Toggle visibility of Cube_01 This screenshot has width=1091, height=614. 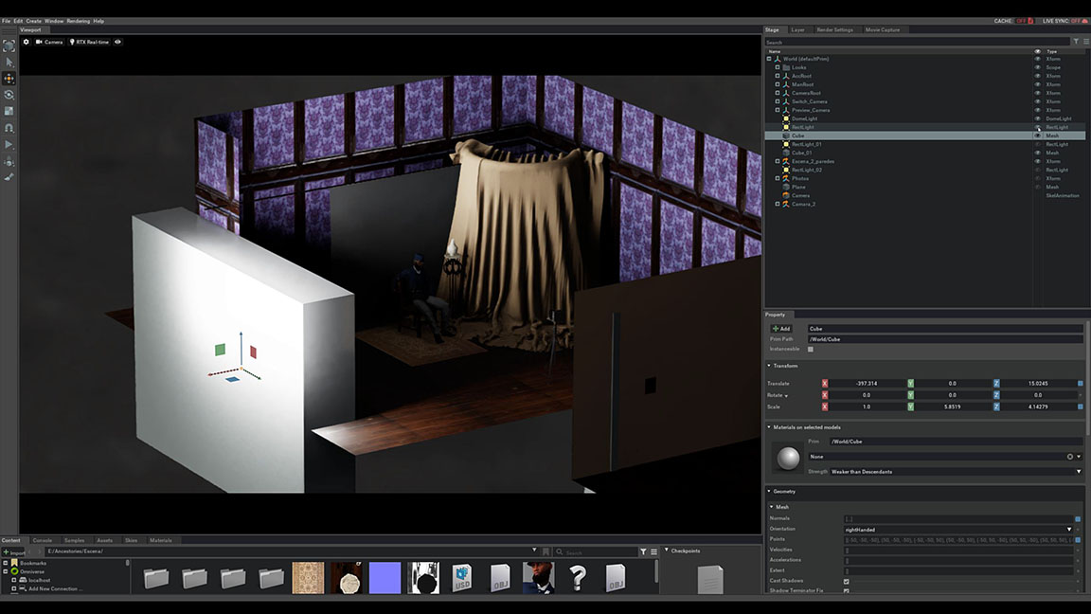[x=1037, y=153]
